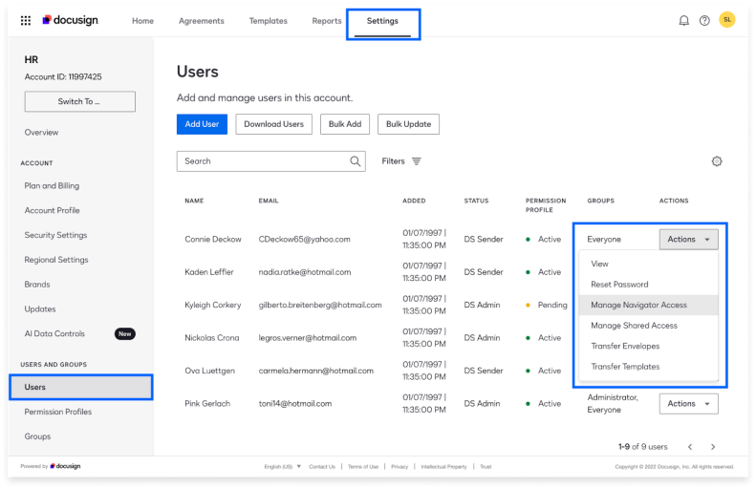
Task: Open the app launcher grid icon
Action: 26,20
